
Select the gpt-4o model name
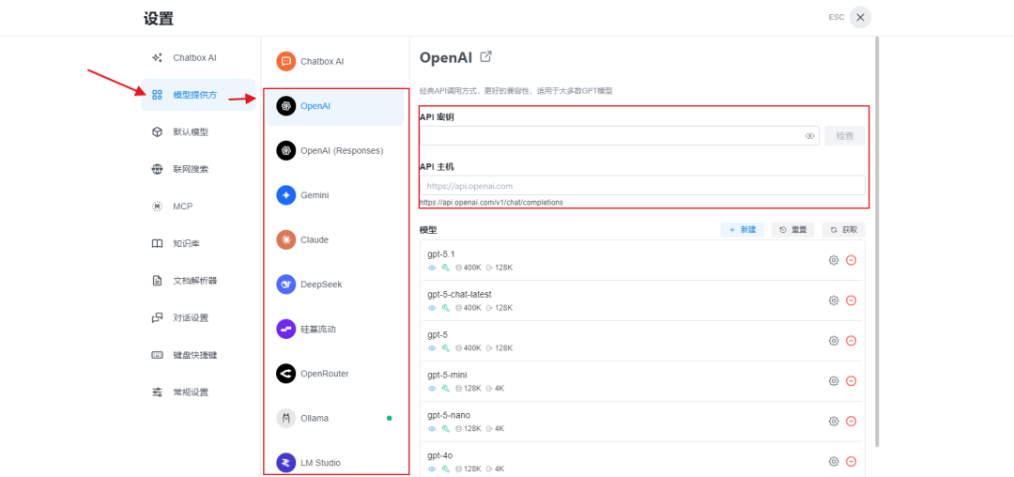[x=439, y=455]
